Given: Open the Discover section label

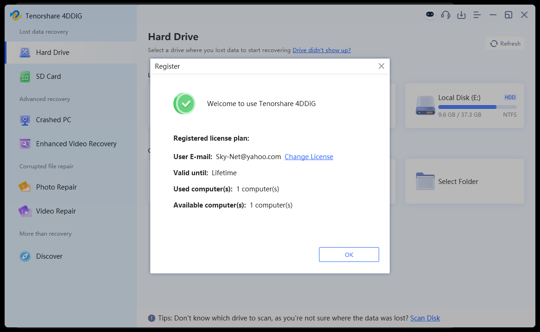Looking at the screenshot, I should (49, 256).
